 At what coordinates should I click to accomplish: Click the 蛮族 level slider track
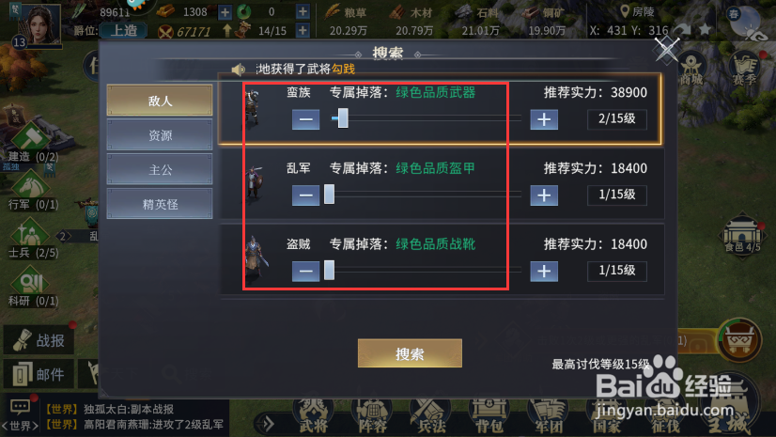click(x=426, y=118)
